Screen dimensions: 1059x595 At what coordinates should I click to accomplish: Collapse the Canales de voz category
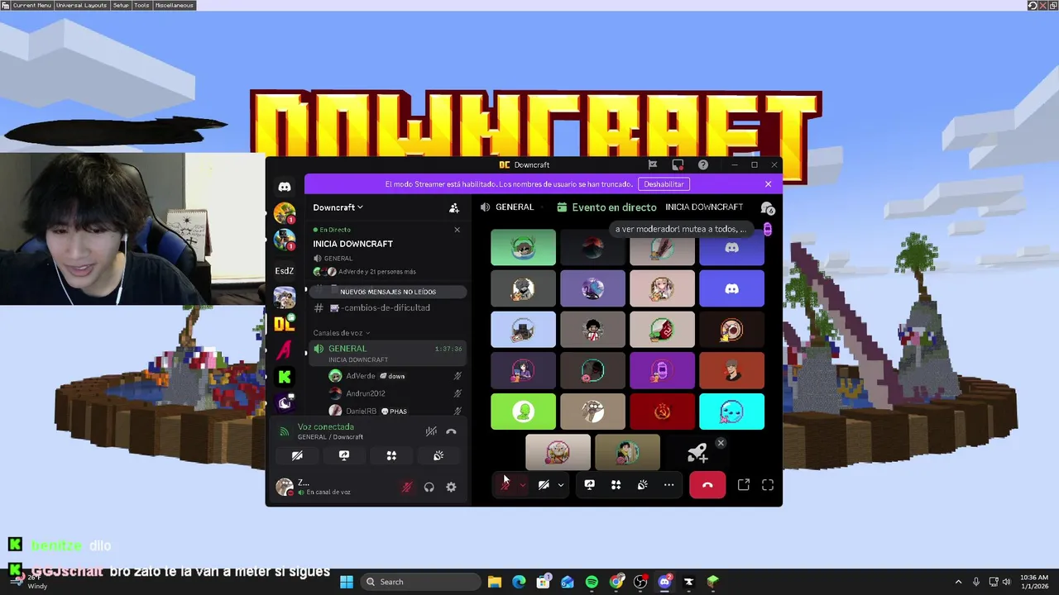click(342, 333)
